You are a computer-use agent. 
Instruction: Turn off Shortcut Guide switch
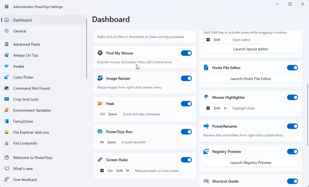(x=292, y=181)
